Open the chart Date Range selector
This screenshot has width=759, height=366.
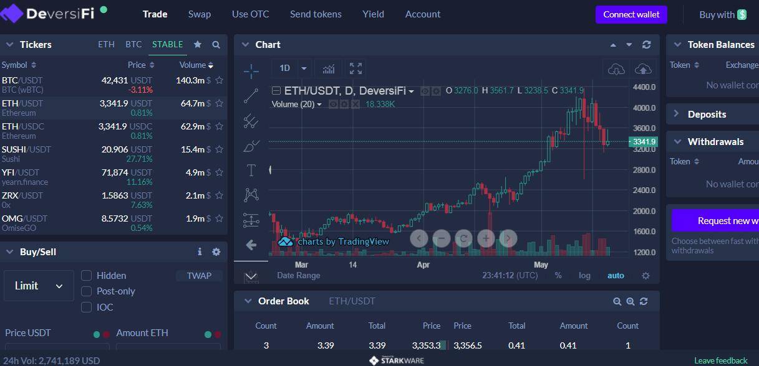coord(299,276)
